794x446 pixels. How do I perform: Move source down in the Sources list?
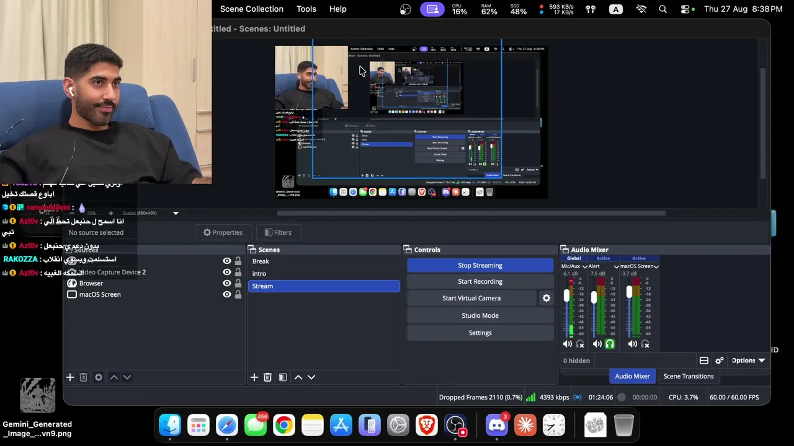tap(127, 377)
